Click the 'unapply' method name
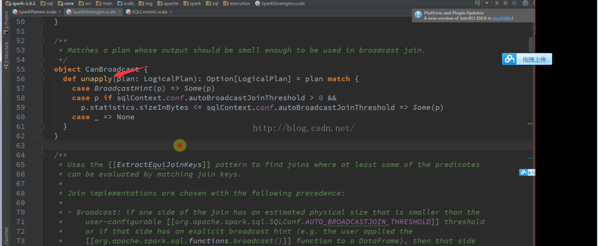The height and width of the screenshot is (246, 598). pos(96,79)
